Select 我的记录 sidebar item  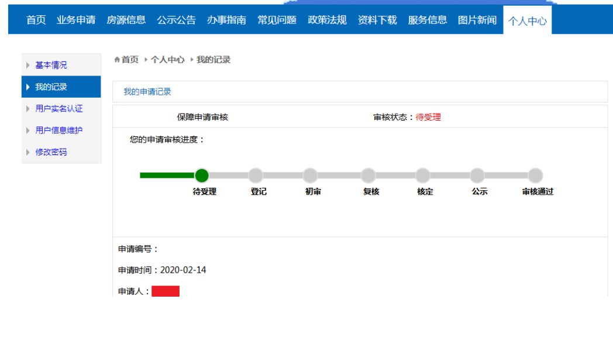51,87
